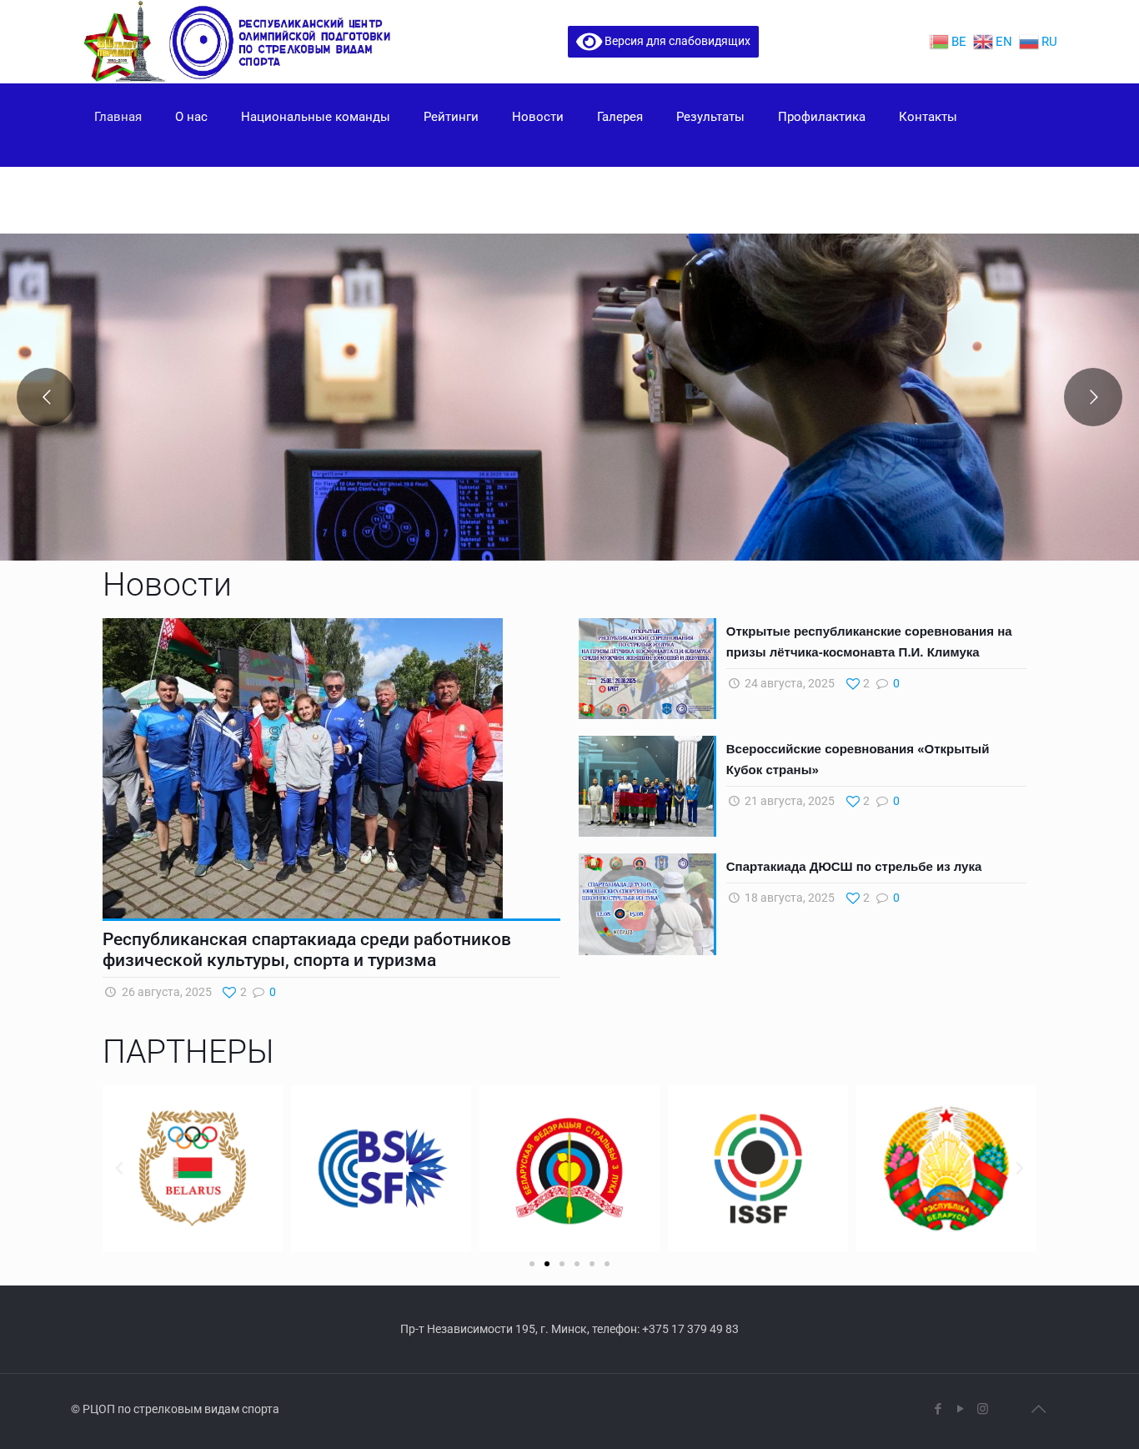Viewport: 1139px width, 1449px height.
Task: Open the Контакты menu item
Action: 928,117
